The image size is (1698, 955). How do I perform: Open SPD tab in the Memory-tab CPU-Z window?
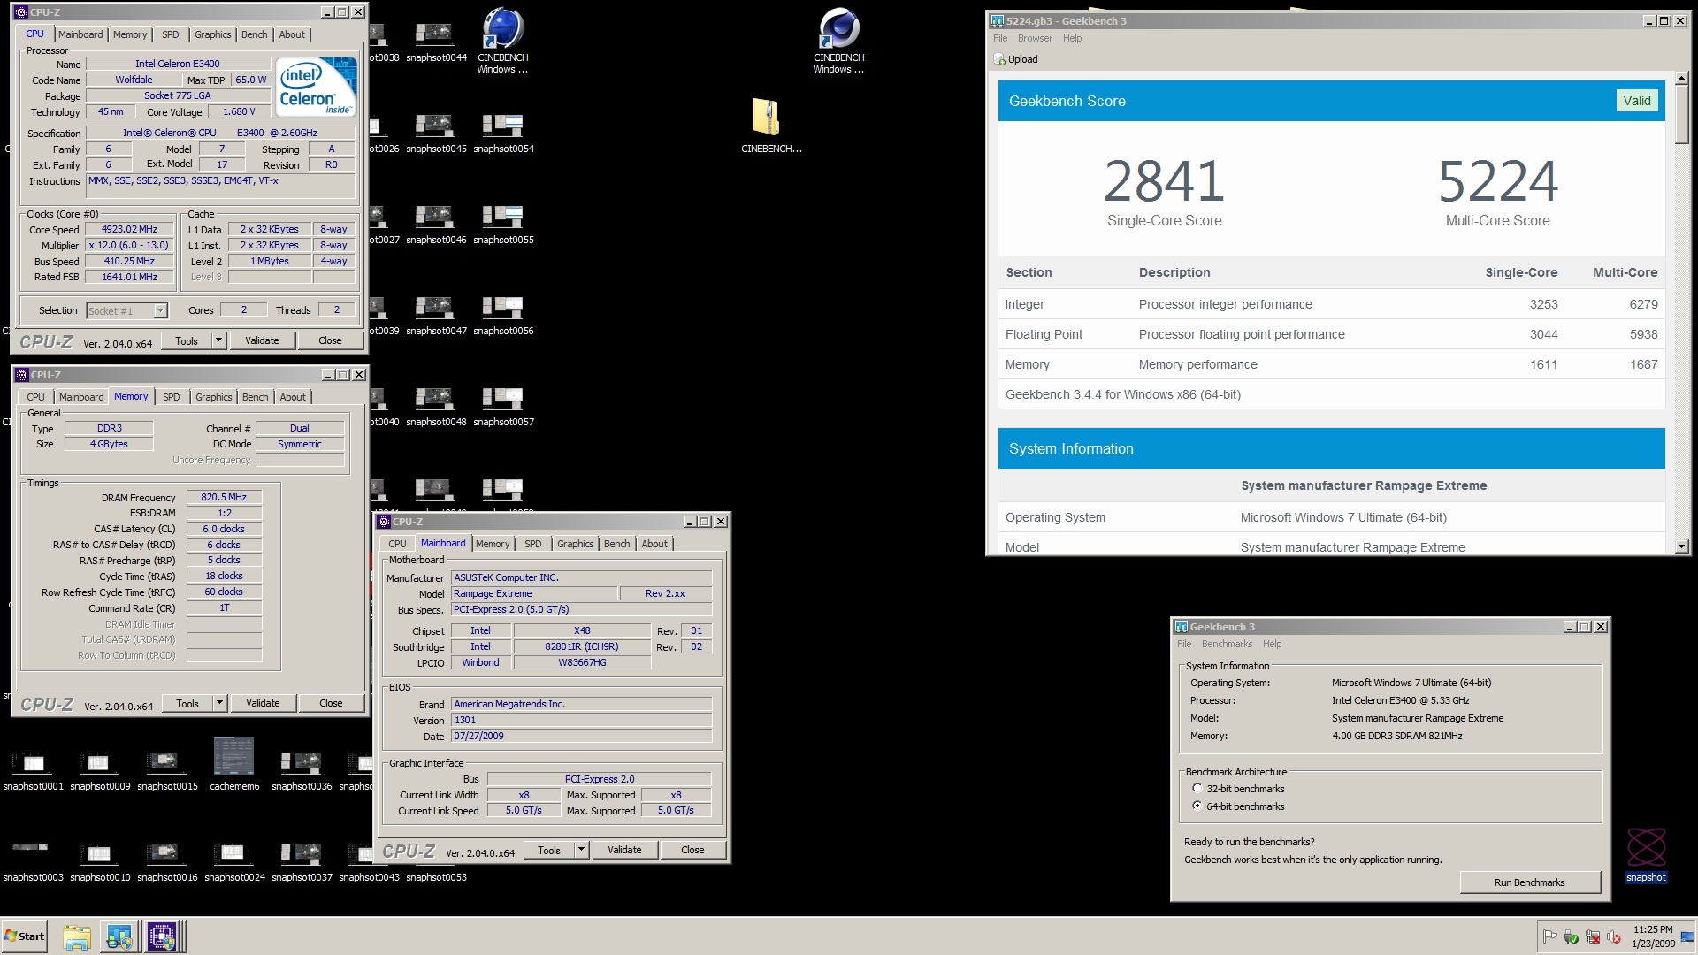coord(171,397)
